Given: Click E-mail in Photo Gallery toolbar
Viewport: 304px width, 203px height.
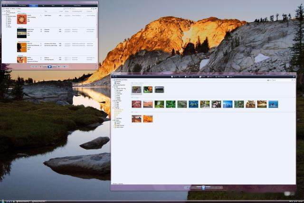Looking at the screenshot, I should (202, 77).
